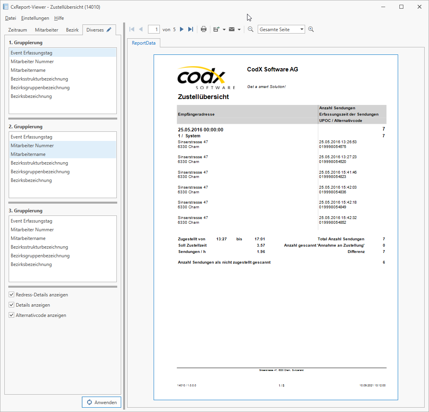
Task: Zoom out with the minus magnifier
Action: pyautogui.click(x=250, y=29)
